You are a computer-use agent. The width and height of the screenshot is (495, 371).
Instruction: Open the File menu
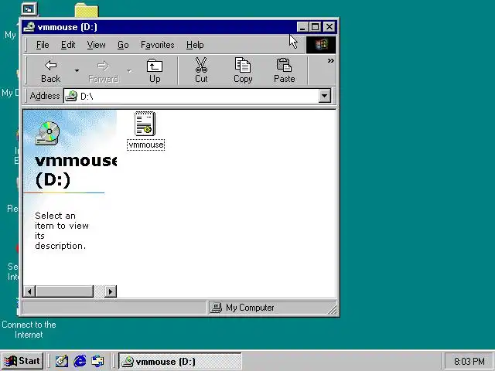(43, 45)
